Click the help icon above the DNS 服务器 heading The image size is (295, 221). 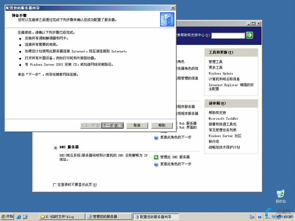156,138
